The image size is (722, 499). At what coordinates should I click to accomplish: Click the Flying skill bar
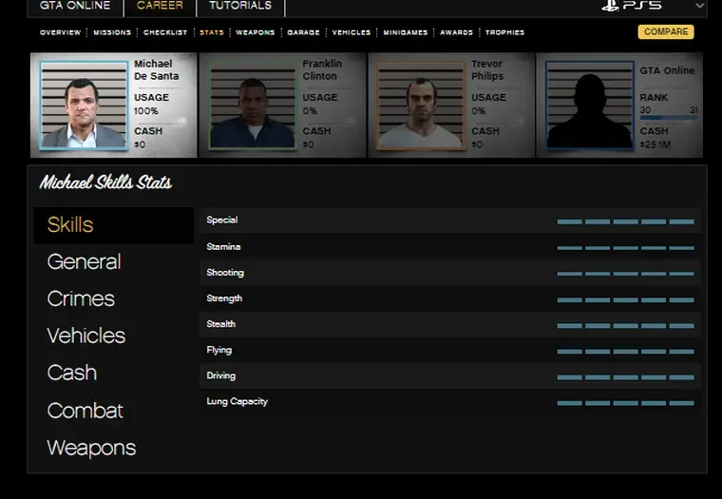[625, 352]
